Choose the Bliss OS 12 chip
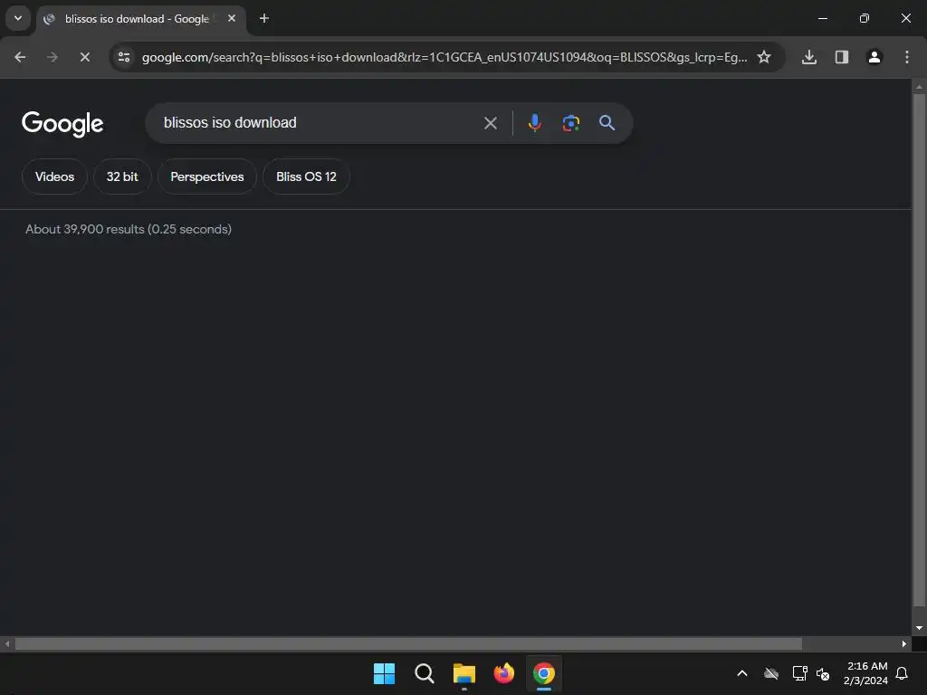This screenshot has width=927, height=695. pyautogui.click(x=306, y=176)
